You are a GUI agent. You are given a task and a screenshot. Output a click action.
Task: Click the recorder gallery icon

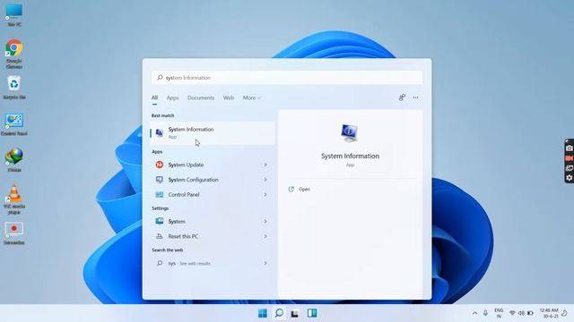pyautogui.click(x=569, y=168)
